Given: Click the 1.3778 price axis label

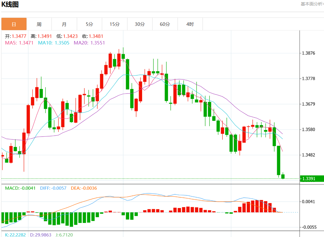Looking at the screenshot, I should 308,79.
